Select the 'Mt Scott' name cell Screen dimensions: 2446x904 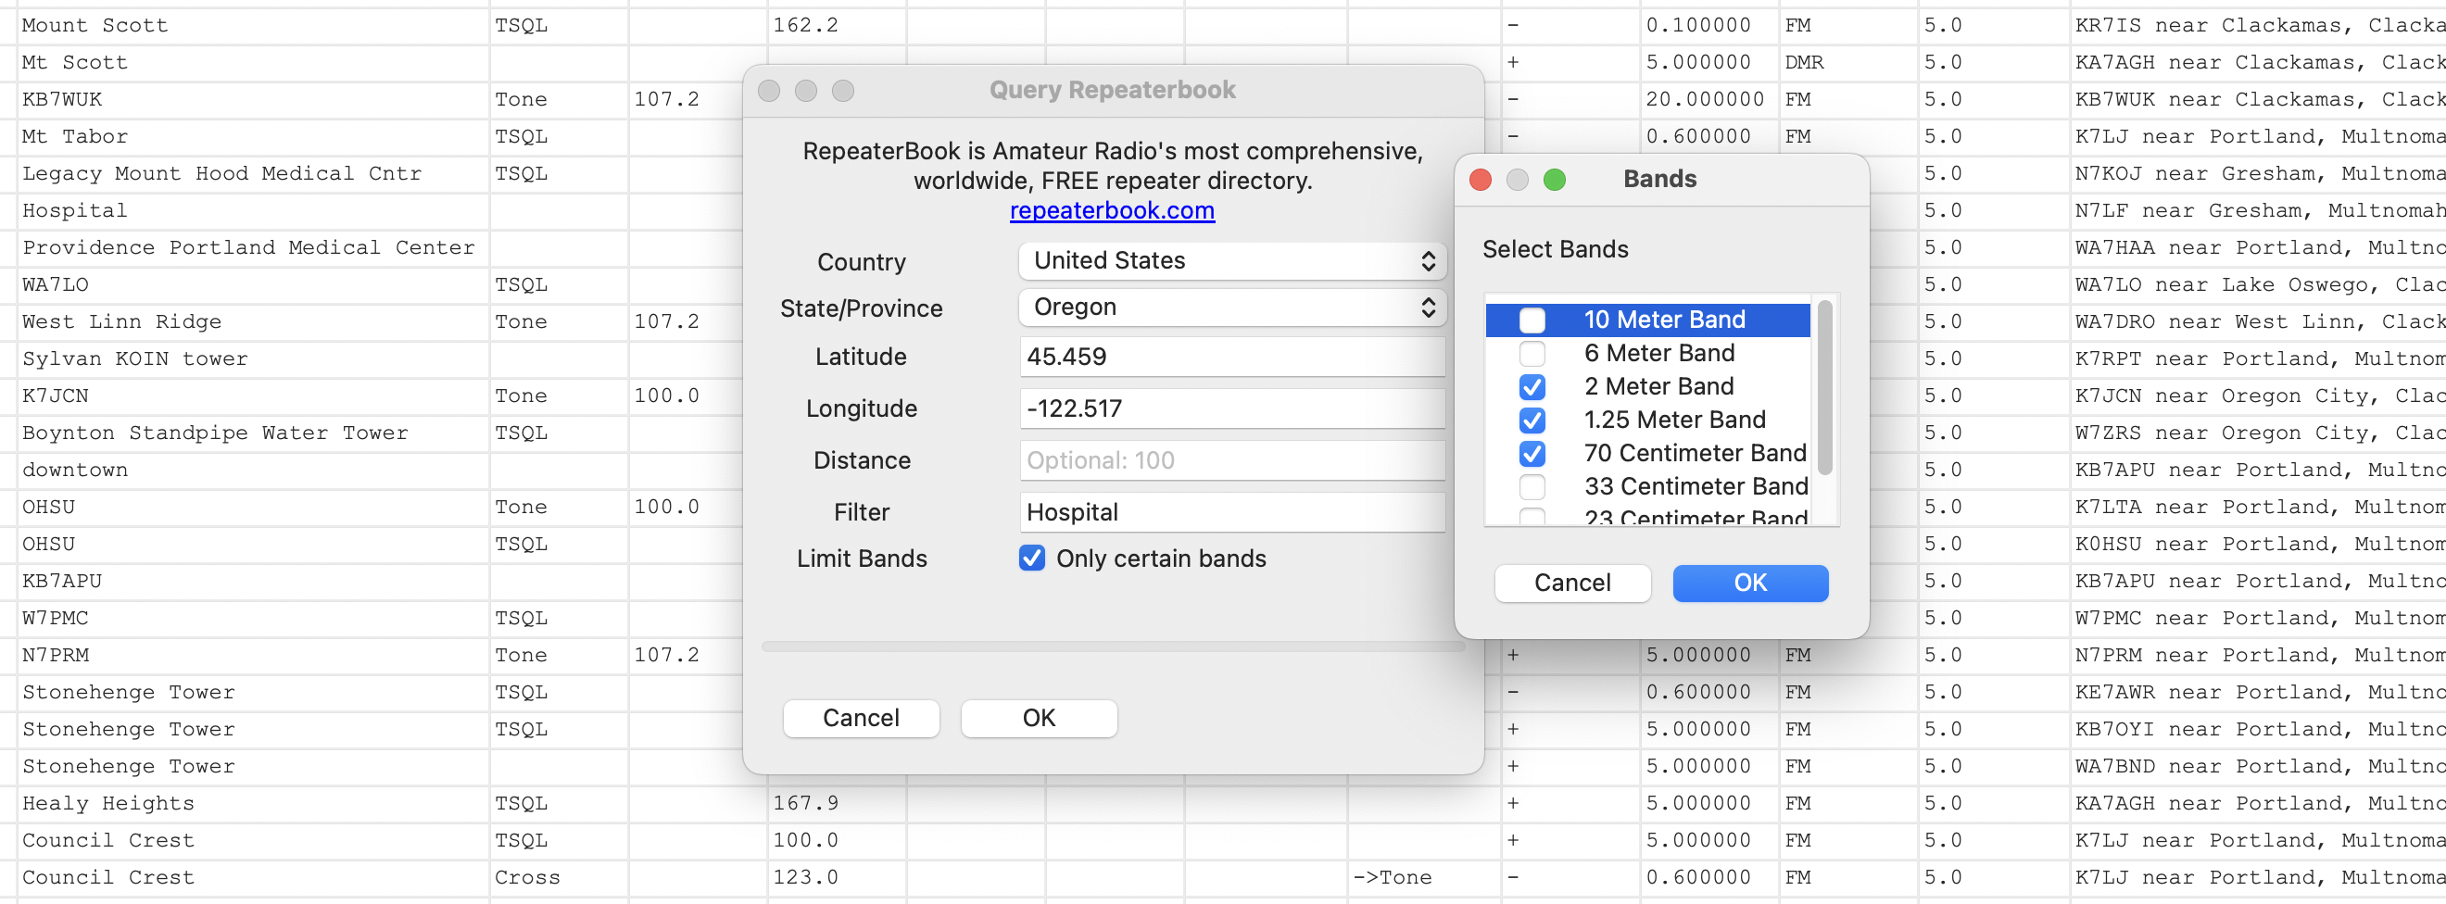click(253, 63)
